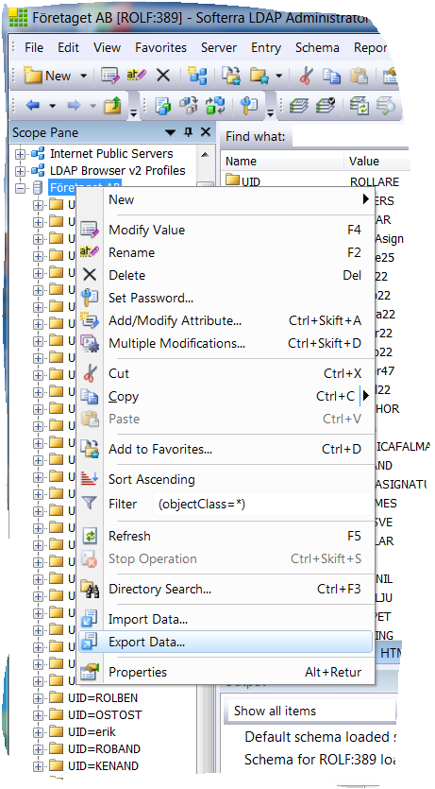435x789 pixels.
Task: Open the Entry menu
Action: [x=266, y=48]
